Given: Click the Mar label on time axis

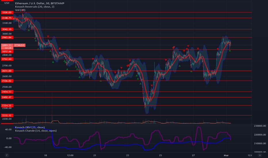Looking at the screenshot, I should (226, 155).
